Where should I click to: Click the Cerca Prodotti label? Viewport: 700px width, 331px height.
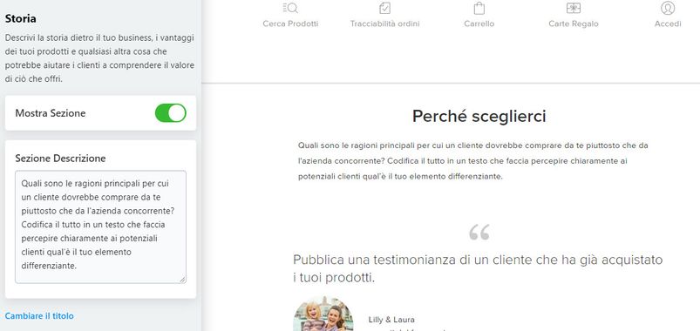(290, 24)
